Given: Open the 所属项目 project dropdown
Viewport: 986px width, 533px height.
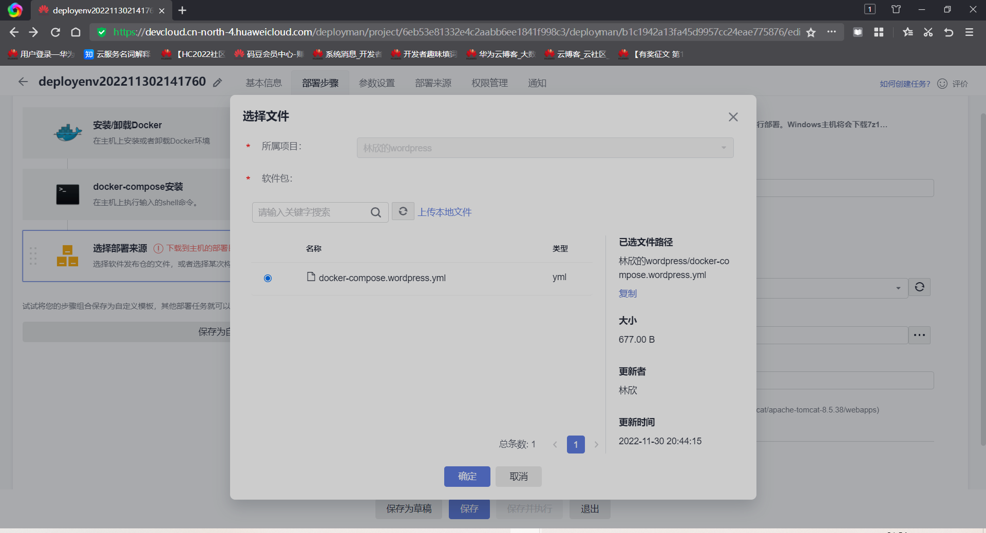Looking at the screenshot, I should (x=545, y=148).
